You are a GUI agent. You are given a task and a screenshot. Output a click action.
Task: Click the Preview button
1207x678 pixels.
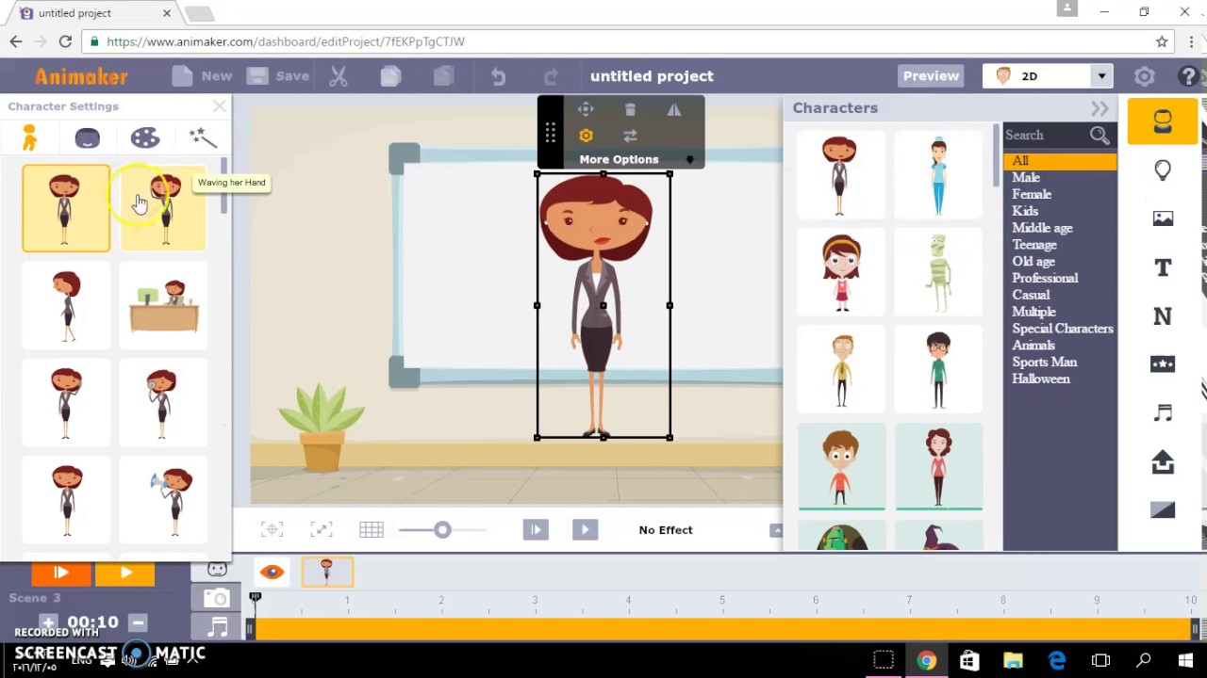point(931,76)
